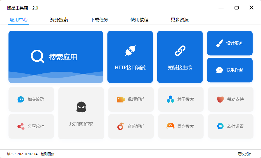
Task: Click 建议反馈 in the status bar
Action: 245,154
